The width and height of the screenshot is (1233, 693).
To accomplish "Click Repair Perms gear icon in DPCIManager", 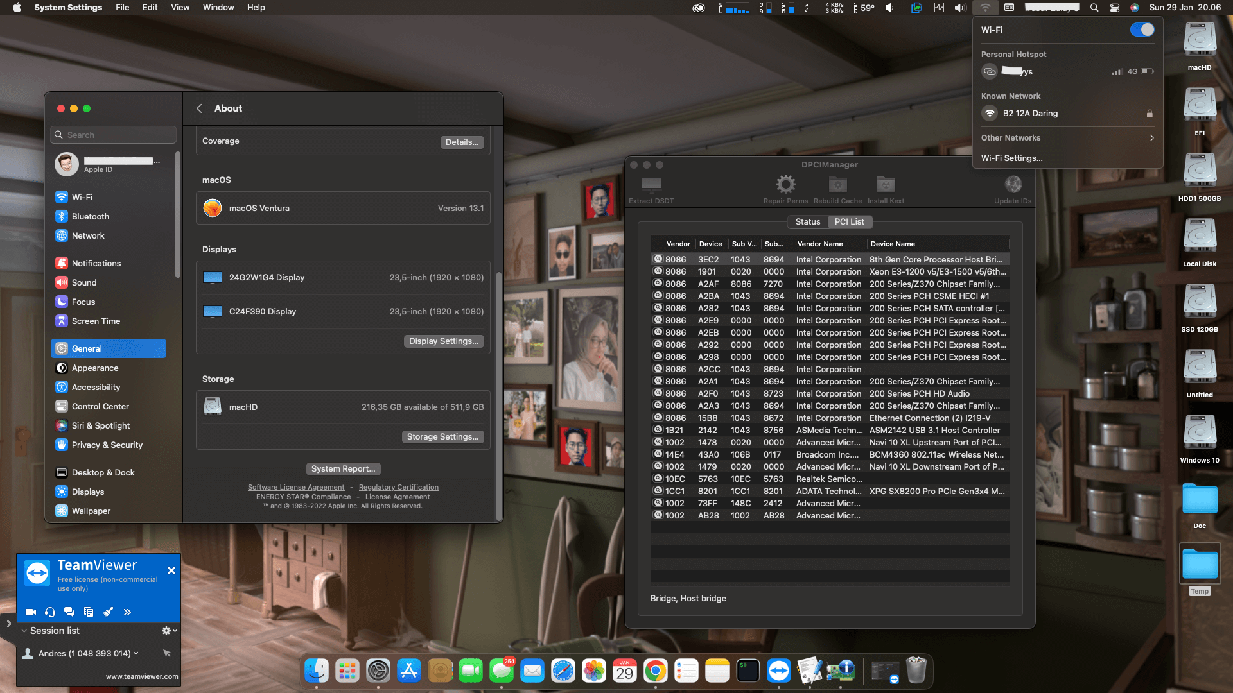I will [785, 185].
